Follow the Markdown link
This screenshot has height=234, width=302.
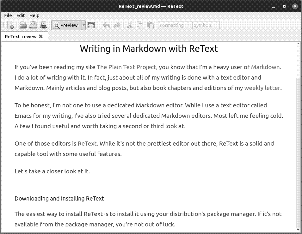point(265,67)
